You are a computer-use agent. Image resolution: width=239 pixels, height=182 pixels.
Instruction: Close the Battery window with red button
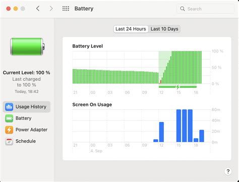tap(9, 9)
